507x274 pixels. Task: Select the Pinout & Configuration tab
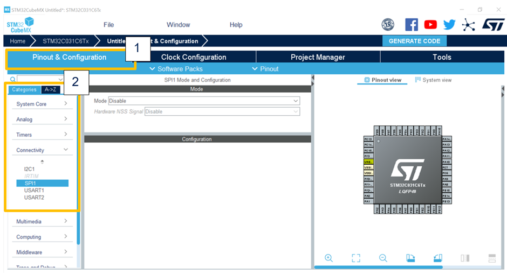pos(69,57)
